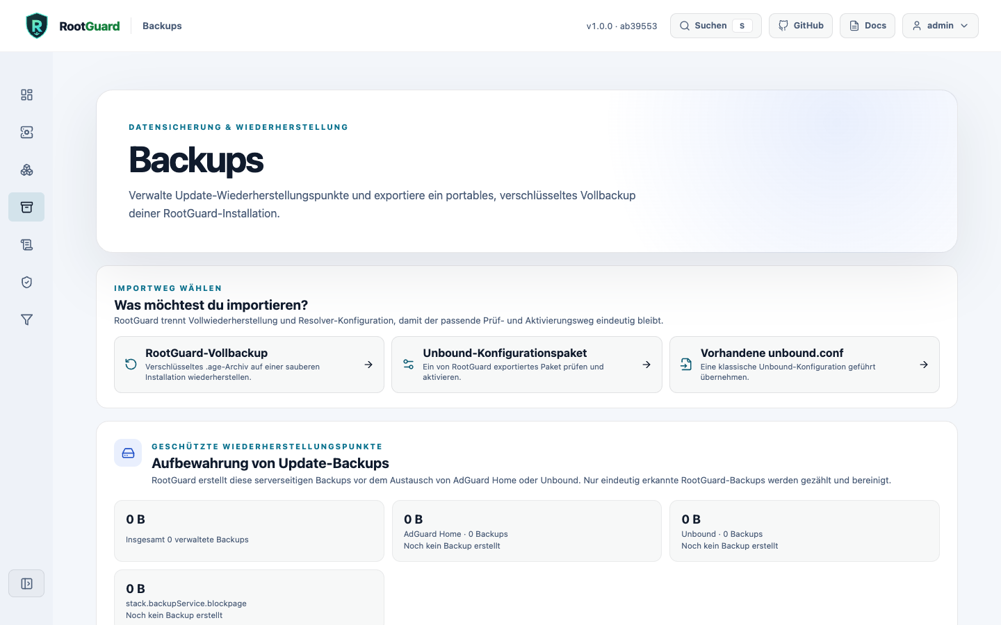Click the restore icon on RootGuard-Vollbackup
The height and width of the screenshot is (625, 1001).
[131, 365]
